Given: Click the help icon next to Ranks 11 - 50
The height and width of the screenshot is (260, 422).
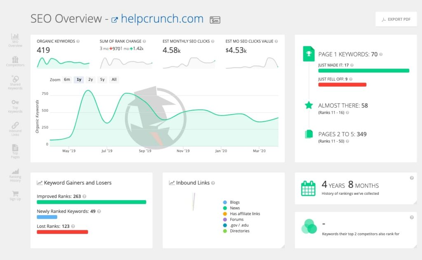Looking at the screenshot, I should (347, 141).
